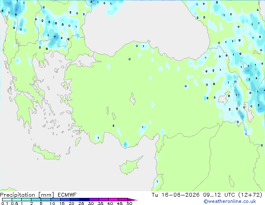Click the legend arrow tip above 50
265x205 pixels.
coord(132,200)
